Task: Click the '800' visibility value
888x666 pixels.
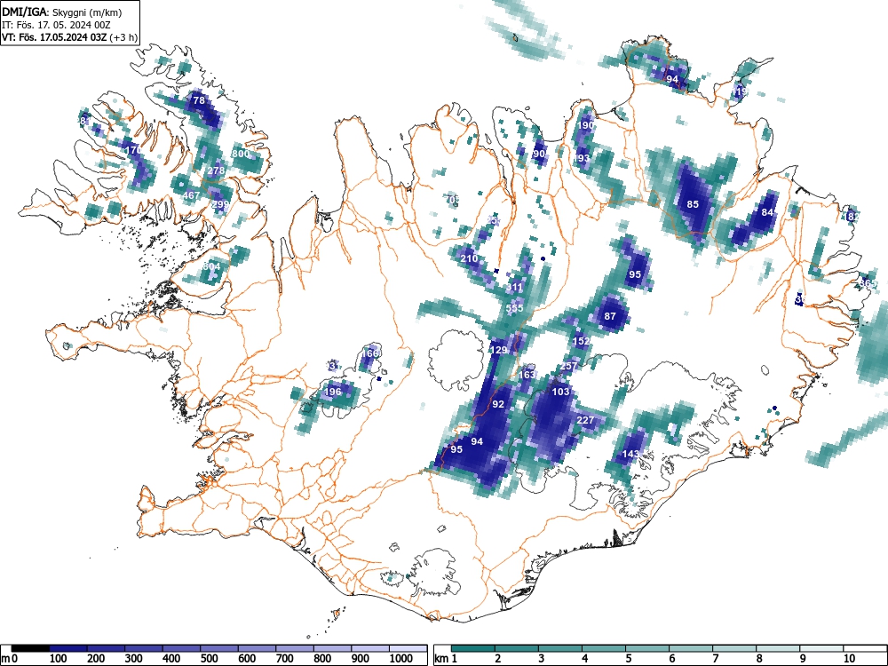Action: click(x=241, y=154)
